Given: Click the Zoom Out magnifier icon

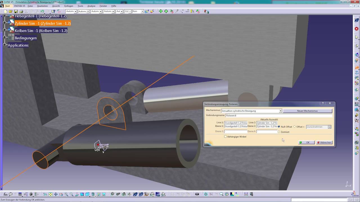Looking at the screenshot, I should [71, 194].
